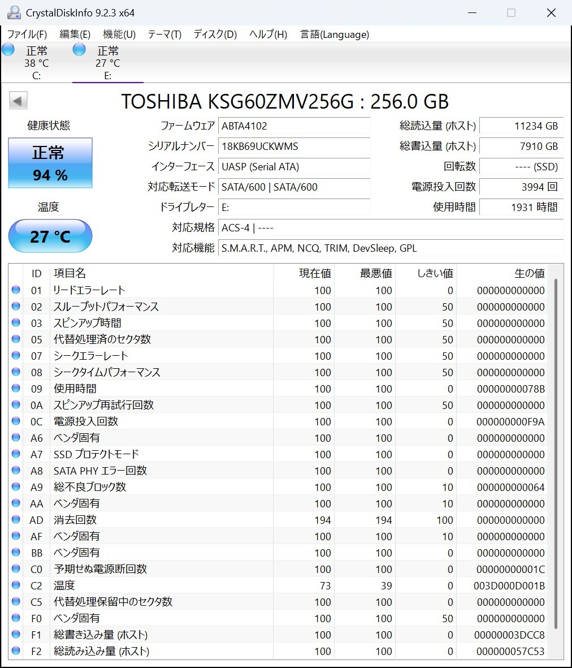Click the transfer mode field SATA/600 | SATA/600
572x668 pixels.
pyautogui.click(x=294, y=187)
